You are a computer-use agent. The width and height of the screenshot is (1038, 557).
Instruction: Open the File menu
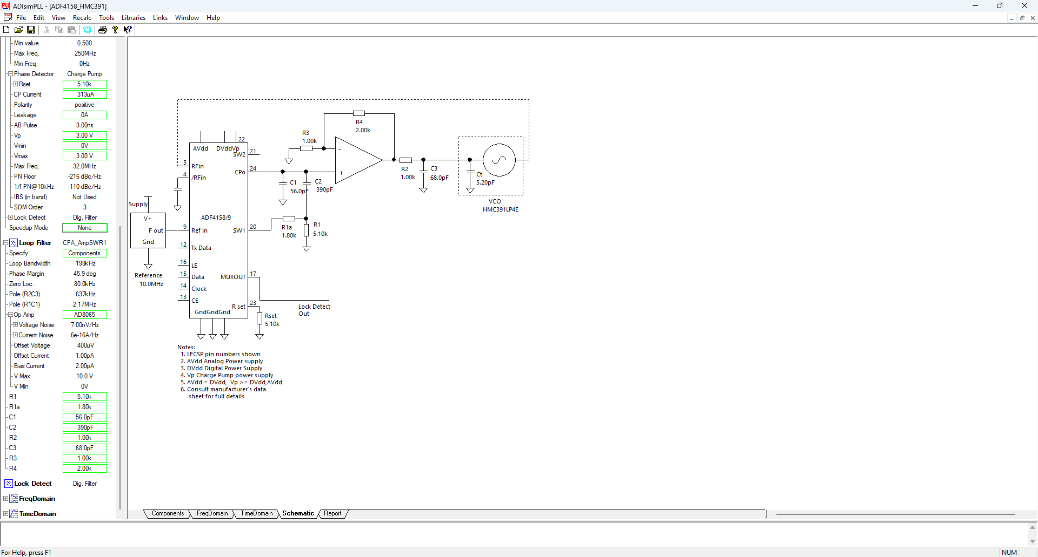21,18
